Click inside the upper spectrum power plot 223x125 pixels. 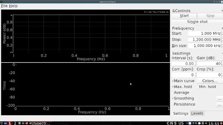[91, 34]
